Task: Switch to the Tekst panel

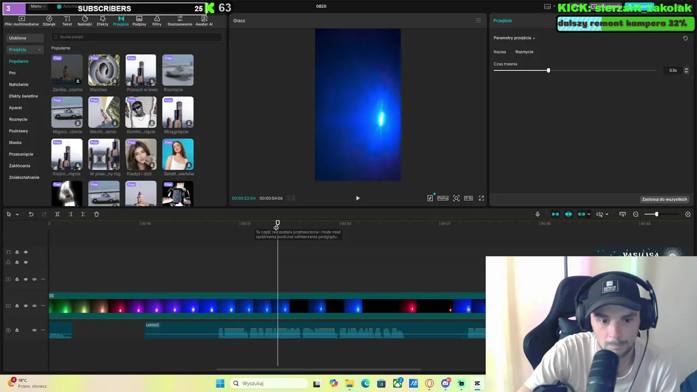Action: [67, 21]
